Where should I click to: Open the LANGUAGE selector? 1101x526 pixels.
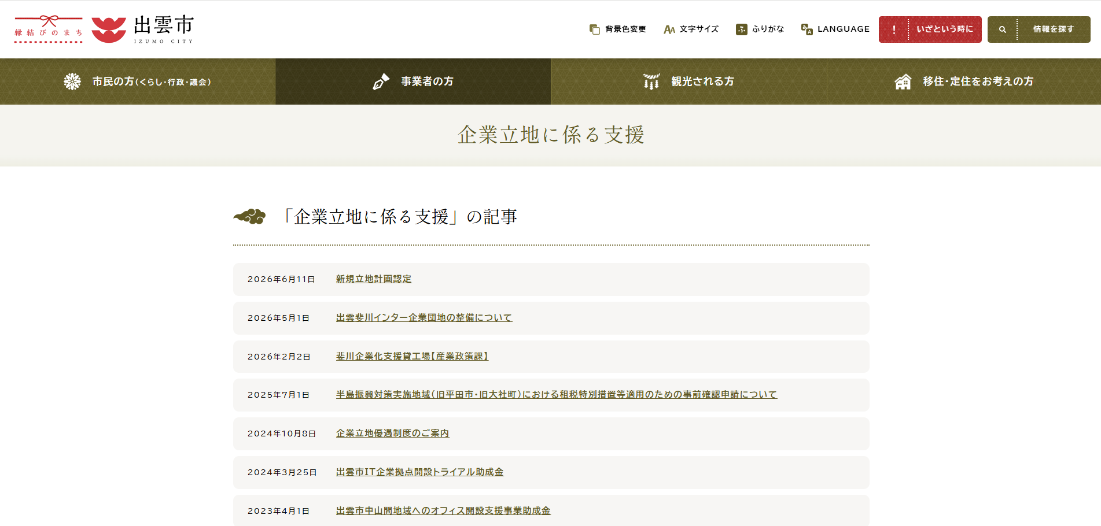[x=835, y=29]
